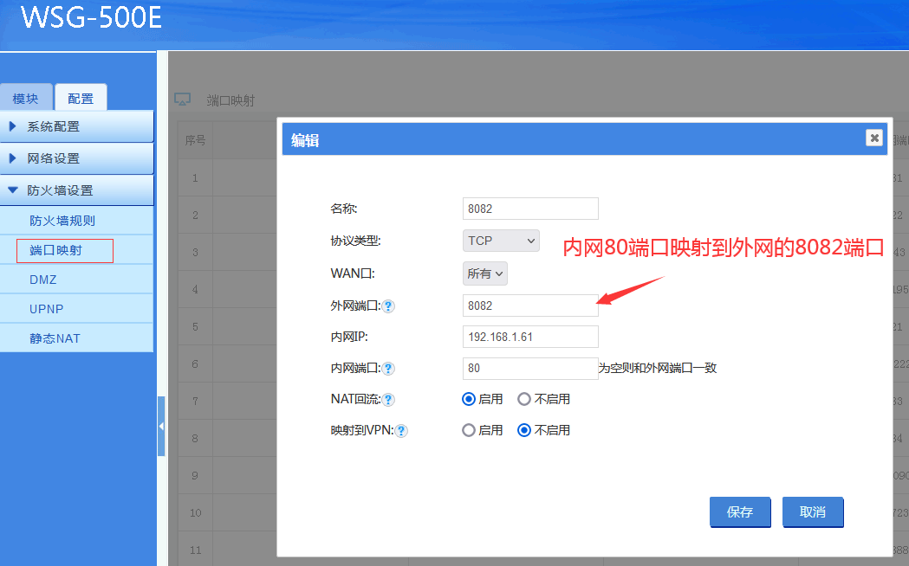Viewport: 909px width, 566px height.
Task: Expand the 系统配置 section
Action: 77,126
